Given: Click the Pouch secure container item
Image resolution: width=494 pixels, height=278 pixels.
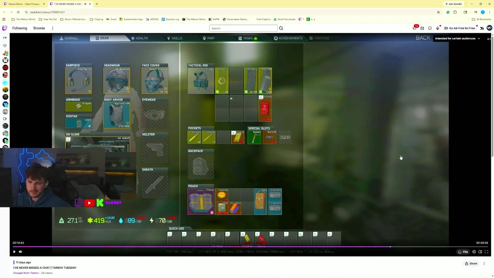Looking at the screenshot, I should pyautogui.click(x=201, y=202).
